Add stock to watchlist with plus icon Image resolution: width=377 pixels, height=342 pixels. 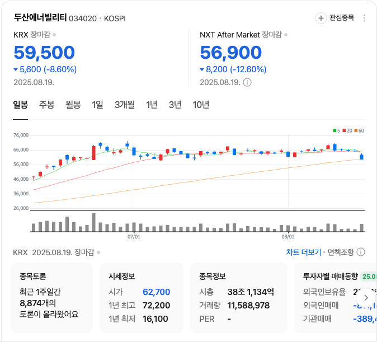321,18
